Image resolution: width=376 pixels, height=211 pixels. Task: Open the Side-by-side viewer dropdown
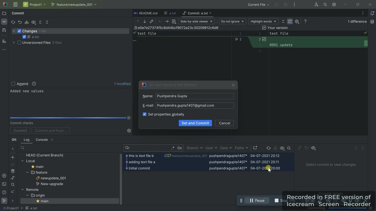pos(196,21)
